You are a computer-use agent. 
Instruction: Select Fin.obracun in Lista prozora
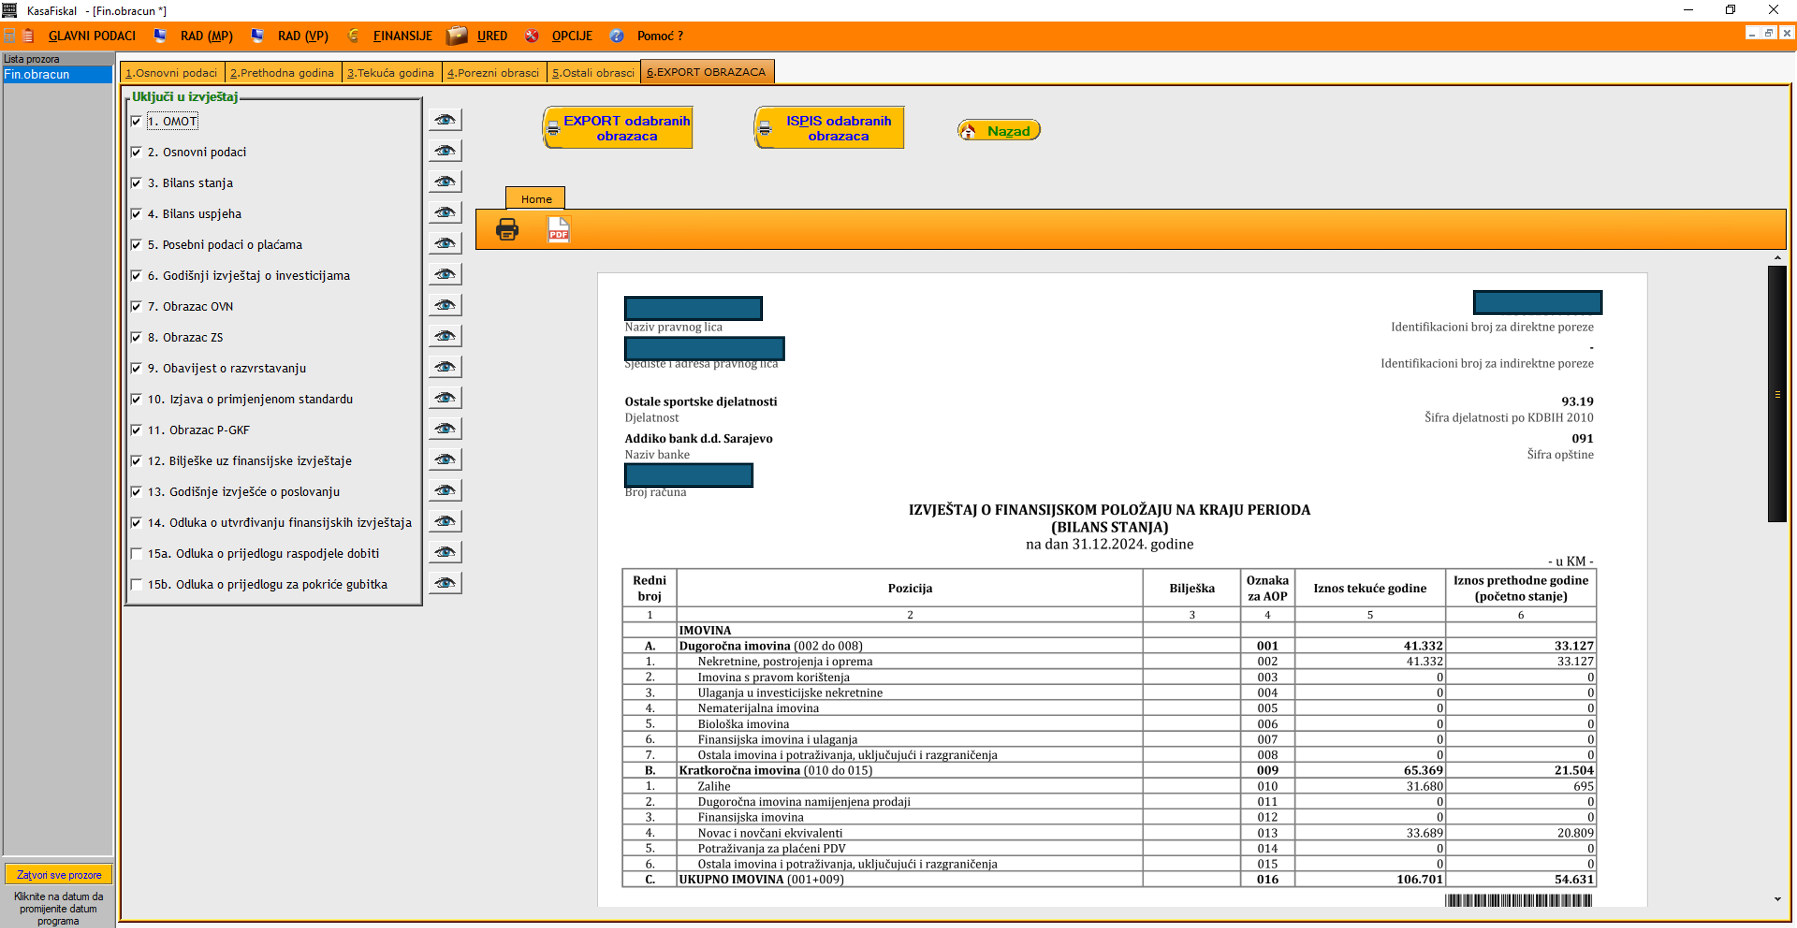click(x=57, y=74)
